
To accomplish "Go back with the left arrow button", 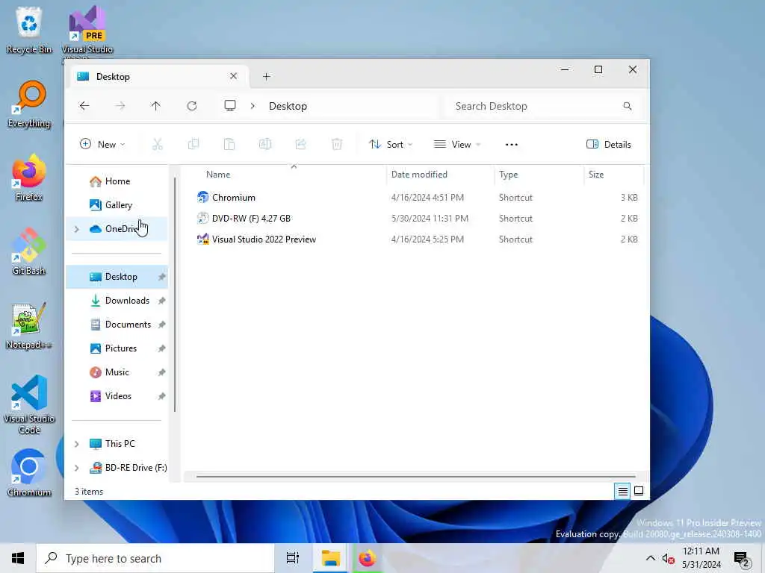I will pos(84,106).
